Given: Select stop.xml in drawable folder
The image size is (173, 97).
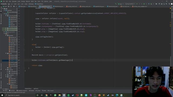Looking at the screenshot, I should (x=12, y=50).
